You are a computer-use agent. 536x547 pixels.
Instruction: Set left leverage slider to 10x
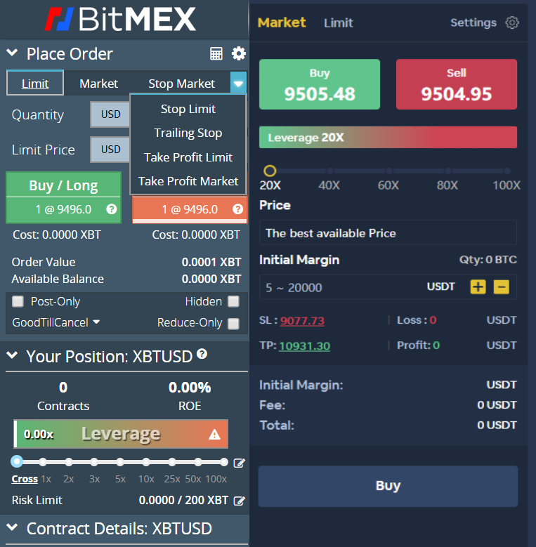(x=146, y=462)
